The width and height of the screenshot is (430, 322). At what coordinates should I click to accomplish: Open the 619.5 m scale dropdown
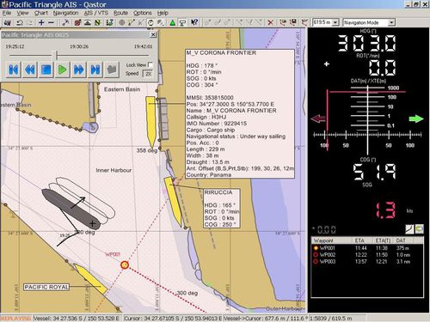coord(335,22)
